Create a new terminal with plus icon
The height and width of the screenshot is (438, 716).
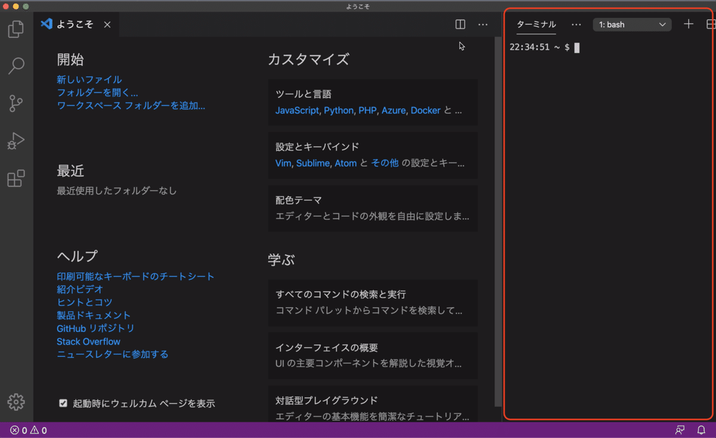tap(689, 24)
